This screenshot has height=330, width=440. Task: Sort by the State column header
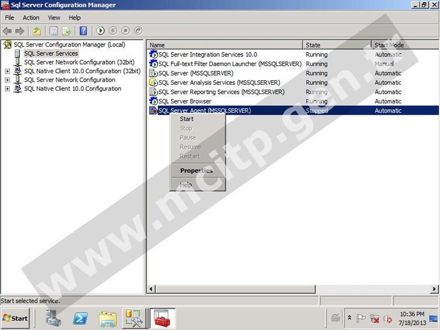coord(338,45)
